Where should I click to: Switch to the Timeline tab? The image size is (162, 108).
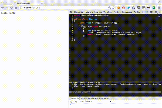107,12
